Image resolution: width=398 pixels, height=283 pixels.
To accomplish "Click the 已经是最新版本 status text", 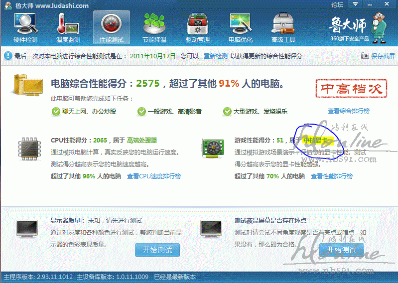I will pos(175,277).
